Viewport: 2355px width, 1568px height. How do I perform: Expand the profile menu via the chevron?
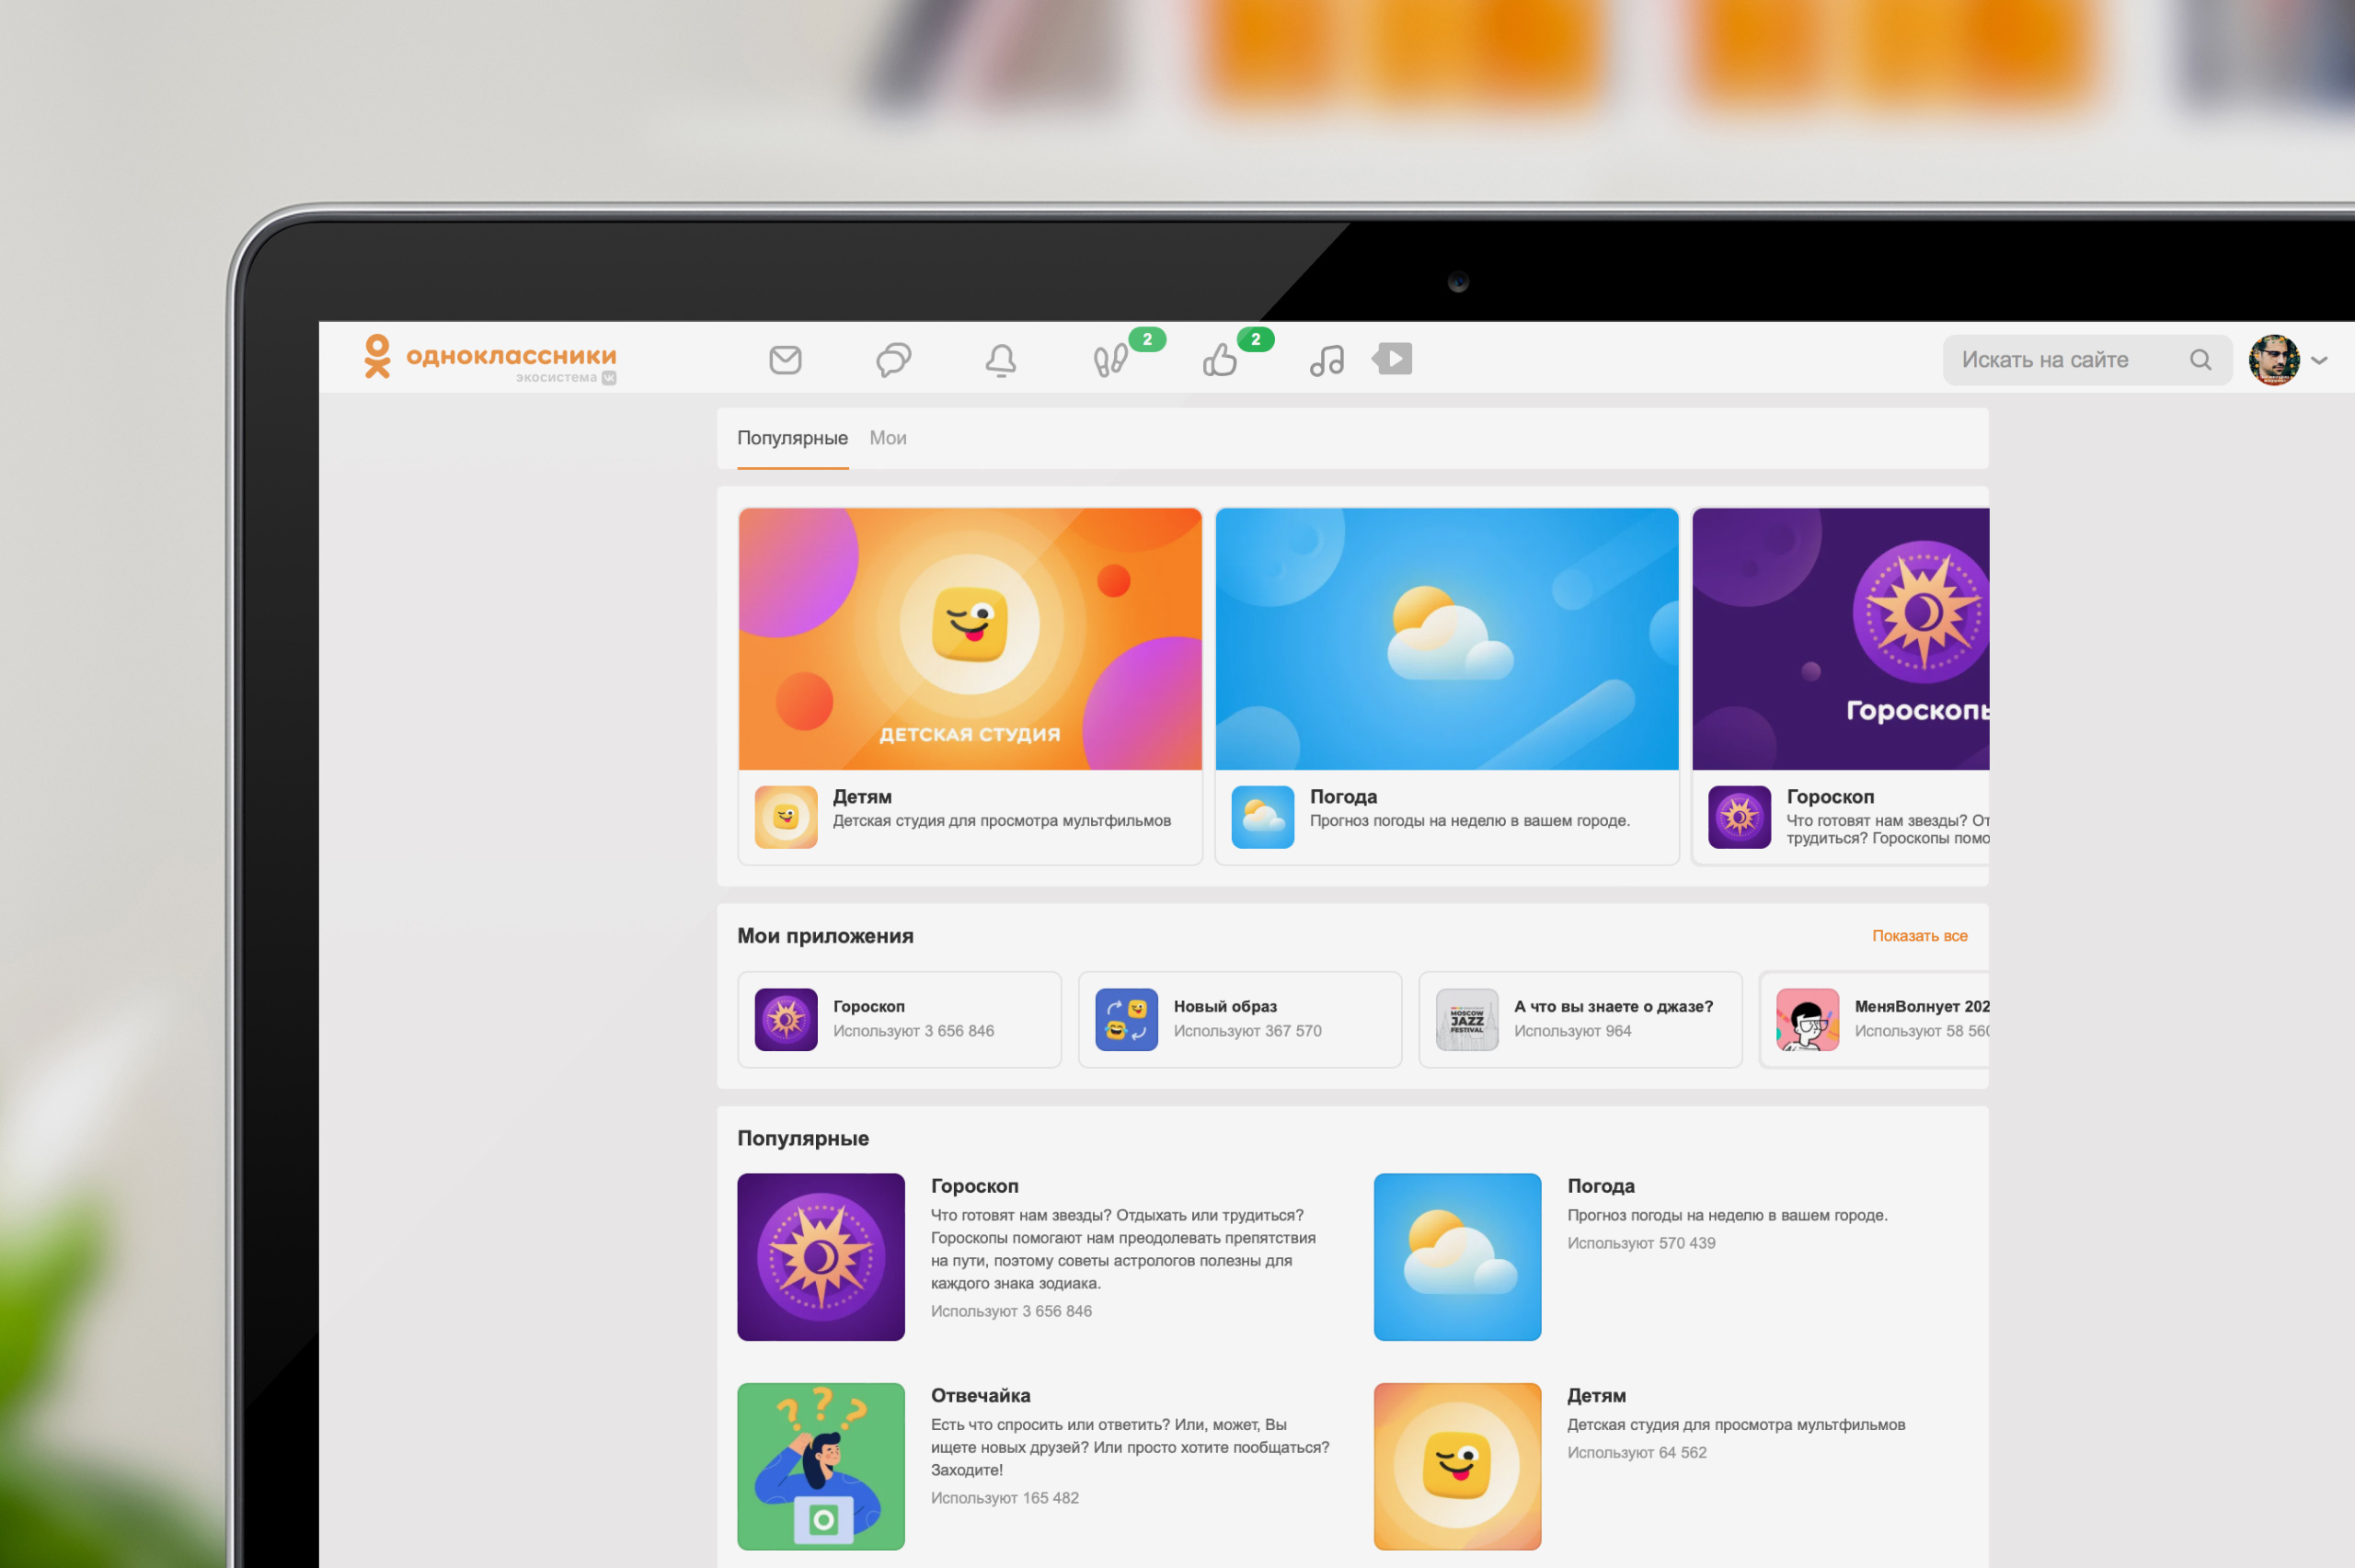[x=2320, y=360]
